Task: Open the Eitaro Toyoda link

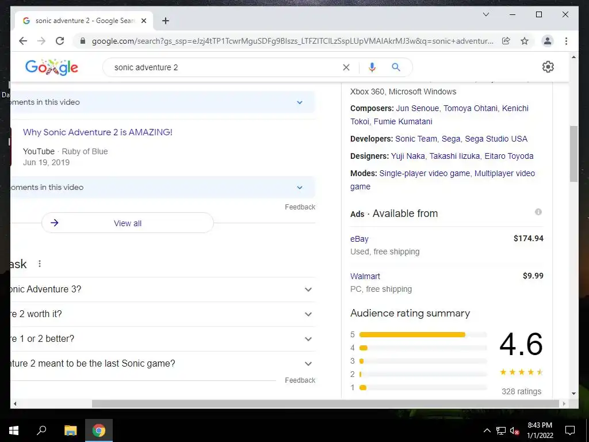Action: [x=509, y=156]
